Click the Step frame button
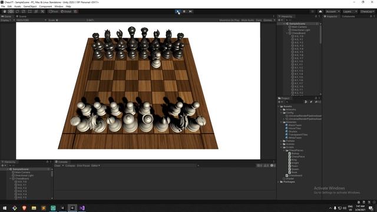The image size is (377, 212). point(190,12)
